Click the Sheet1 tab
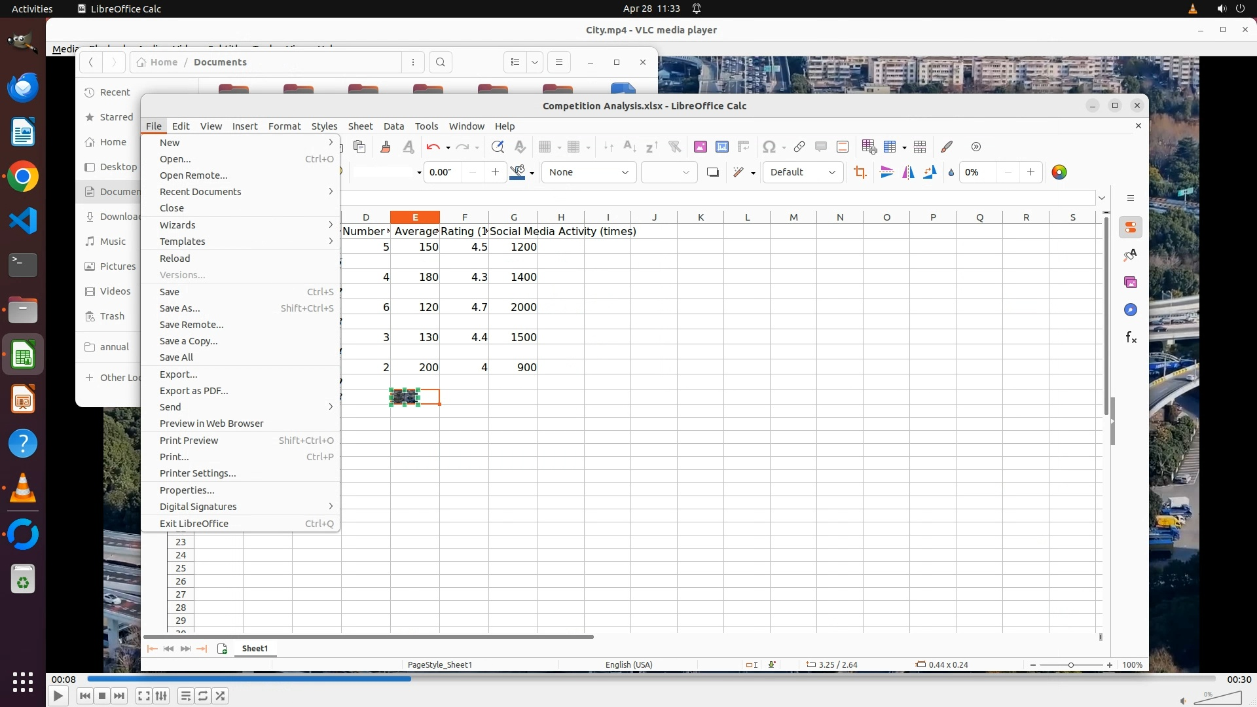 pyautogui.click(x=255, y=648)
